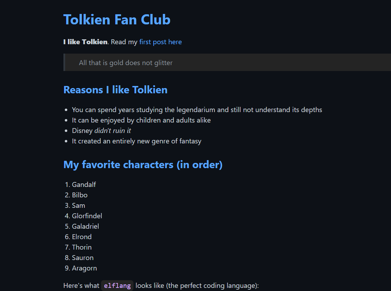Screen dimensions: 391x291
Task: Click on 'Aragorn' in the list
Action: point(84,268)
